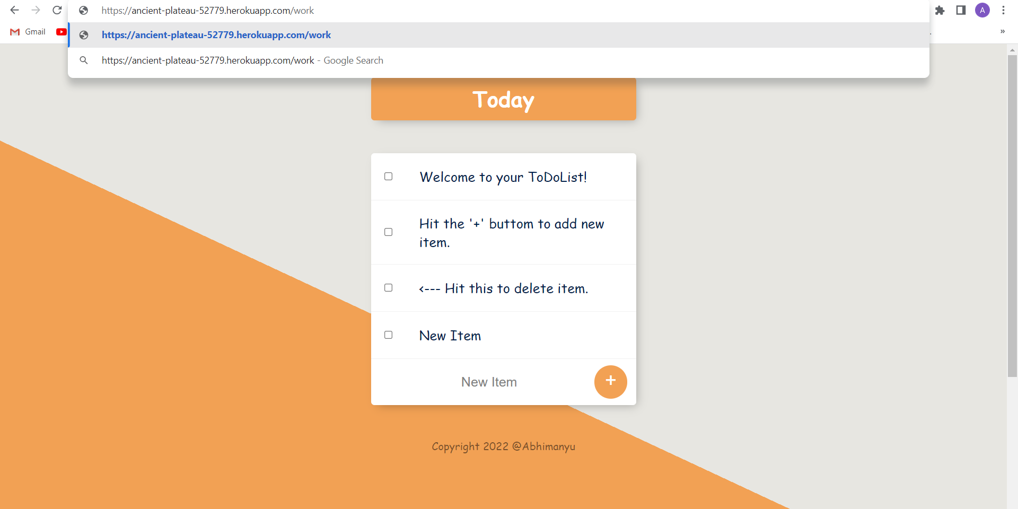Reload the current page
Image resolution: width=1018 pixels, height=509 pixels.
pos(57,10)
